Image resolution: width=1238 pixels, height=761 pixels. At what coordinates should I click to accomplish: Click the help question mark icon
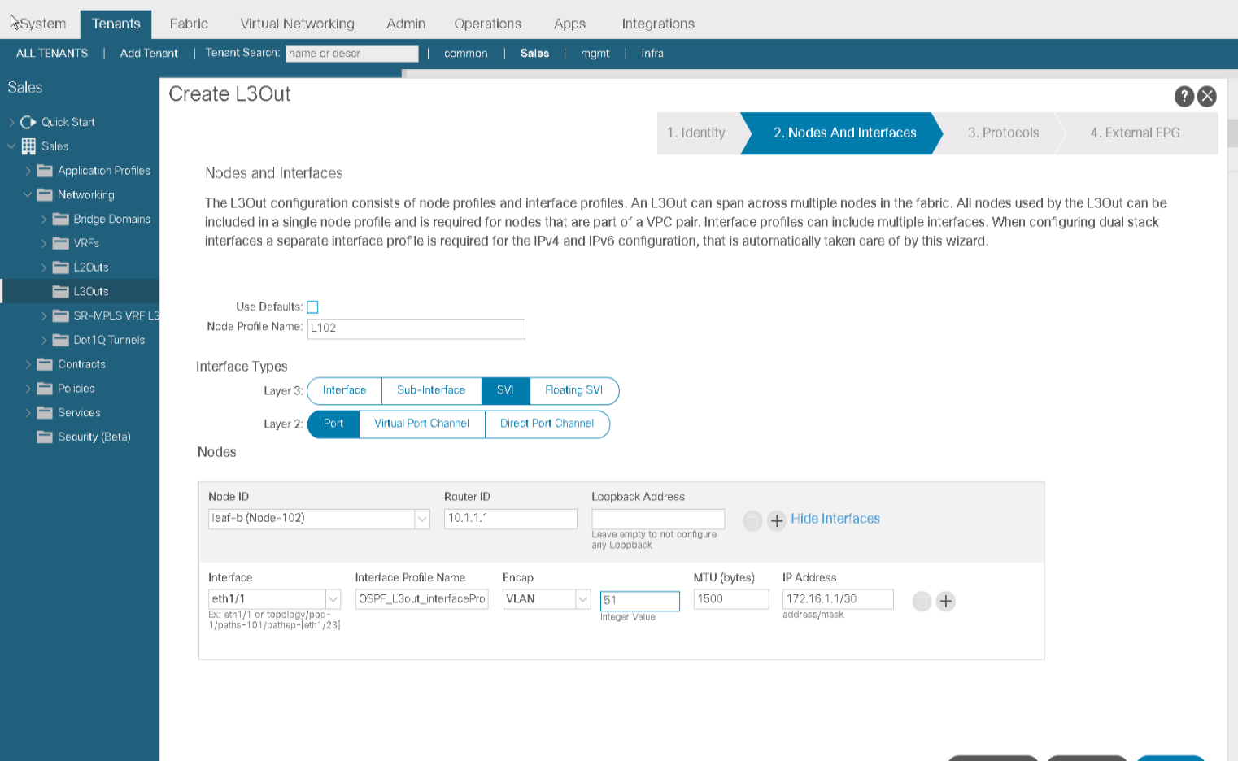click(x=1184, y=96)
